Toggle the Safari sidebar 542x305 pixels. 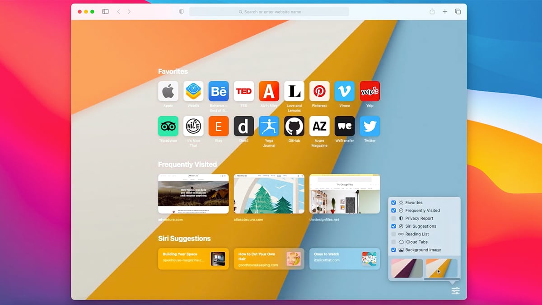[105, 12]
